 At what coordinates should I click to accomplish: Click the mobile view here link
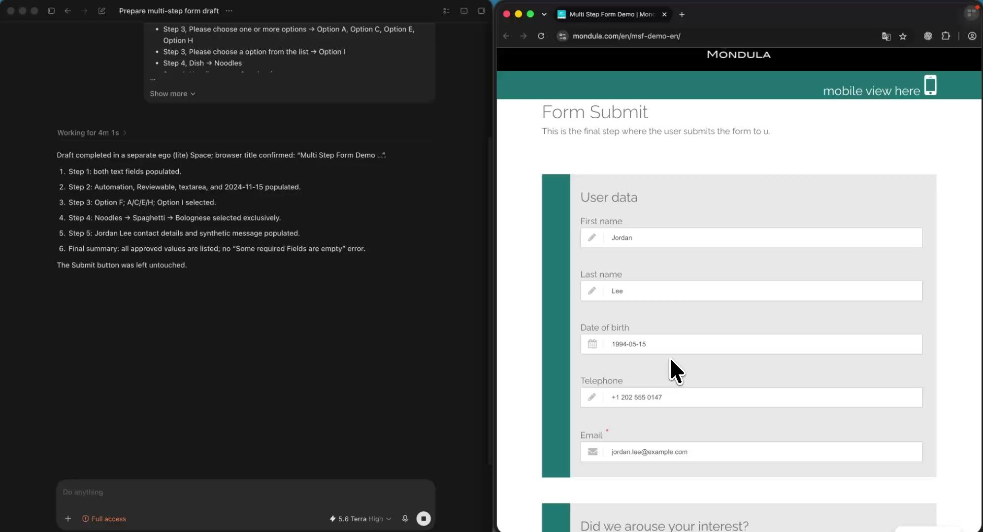871,91
